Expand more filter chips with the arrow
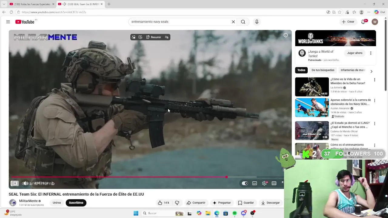 click(371, 71)
